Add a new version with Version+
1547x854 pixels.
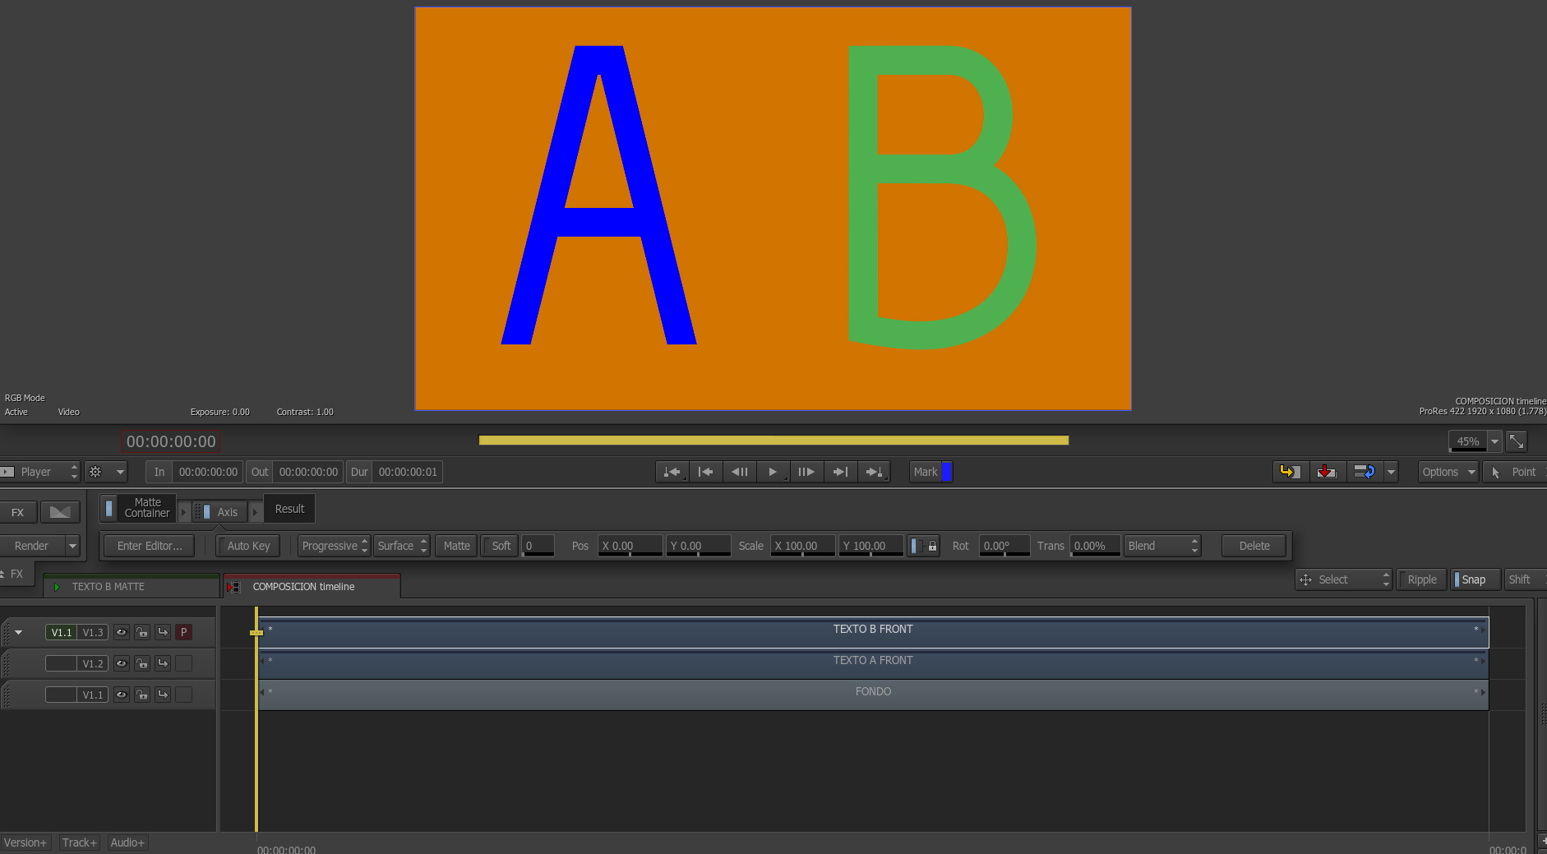(x=25, y=842)
